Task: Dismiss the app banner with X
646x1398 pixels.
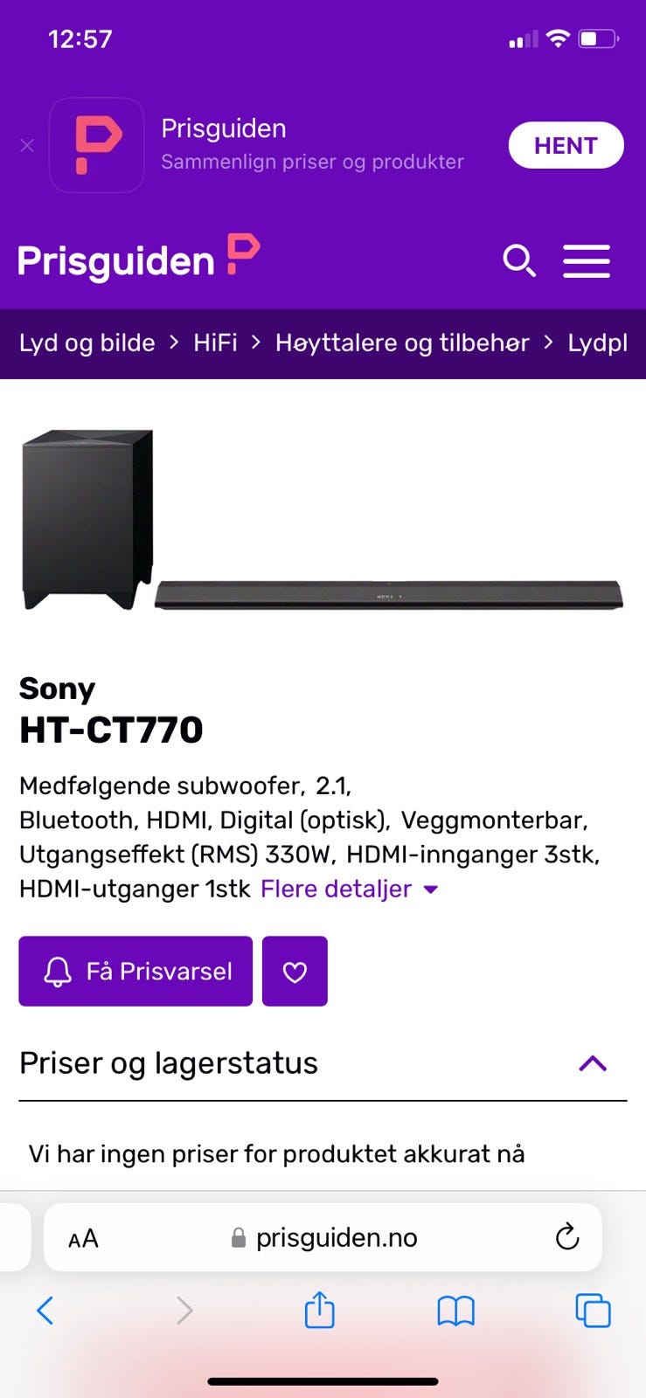Action: (x=27, y=146)
